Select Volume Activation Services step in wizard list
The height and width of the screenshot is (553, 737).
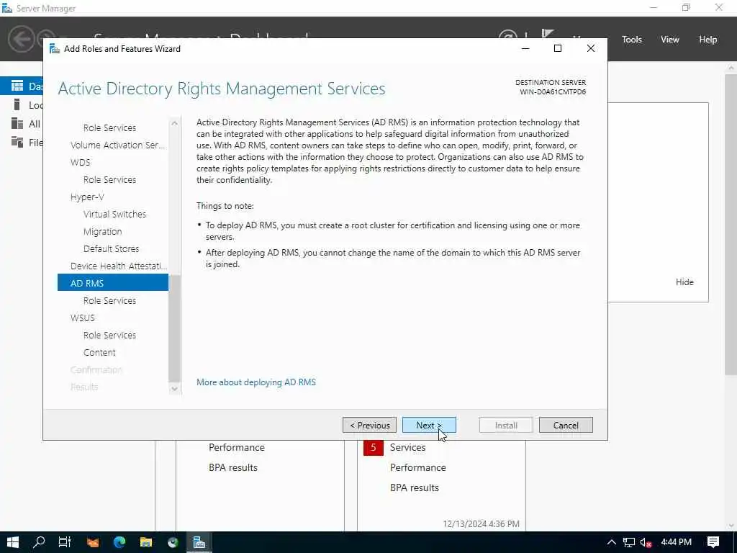click(x=117, y=145)
